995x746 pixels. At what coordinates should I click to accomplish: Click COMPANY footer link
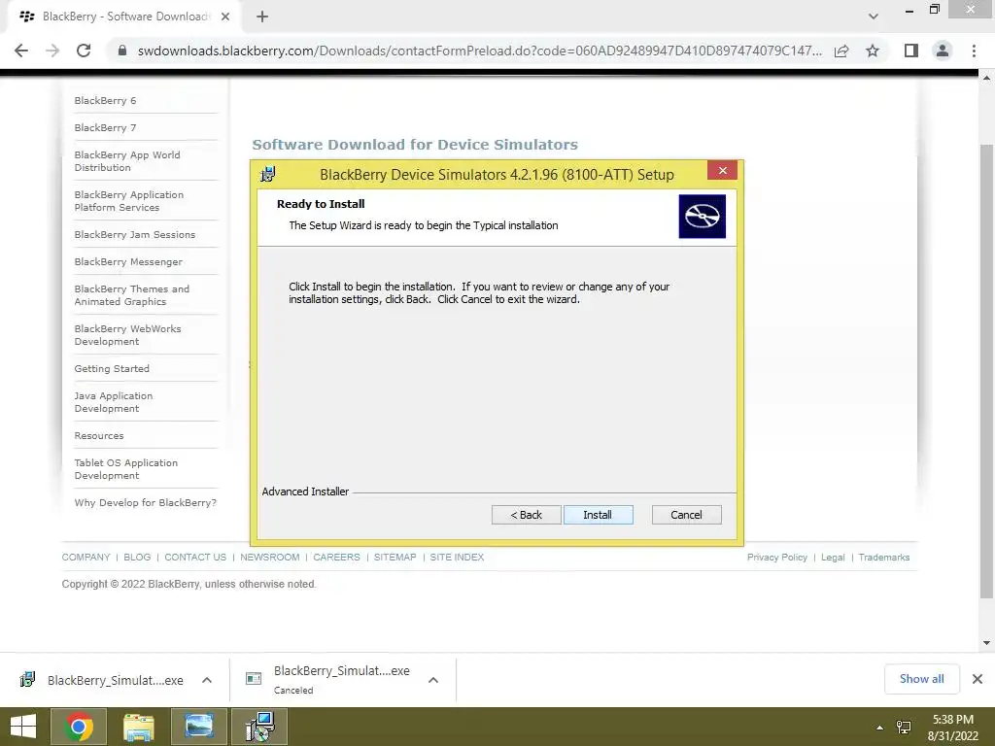point(86,557)
